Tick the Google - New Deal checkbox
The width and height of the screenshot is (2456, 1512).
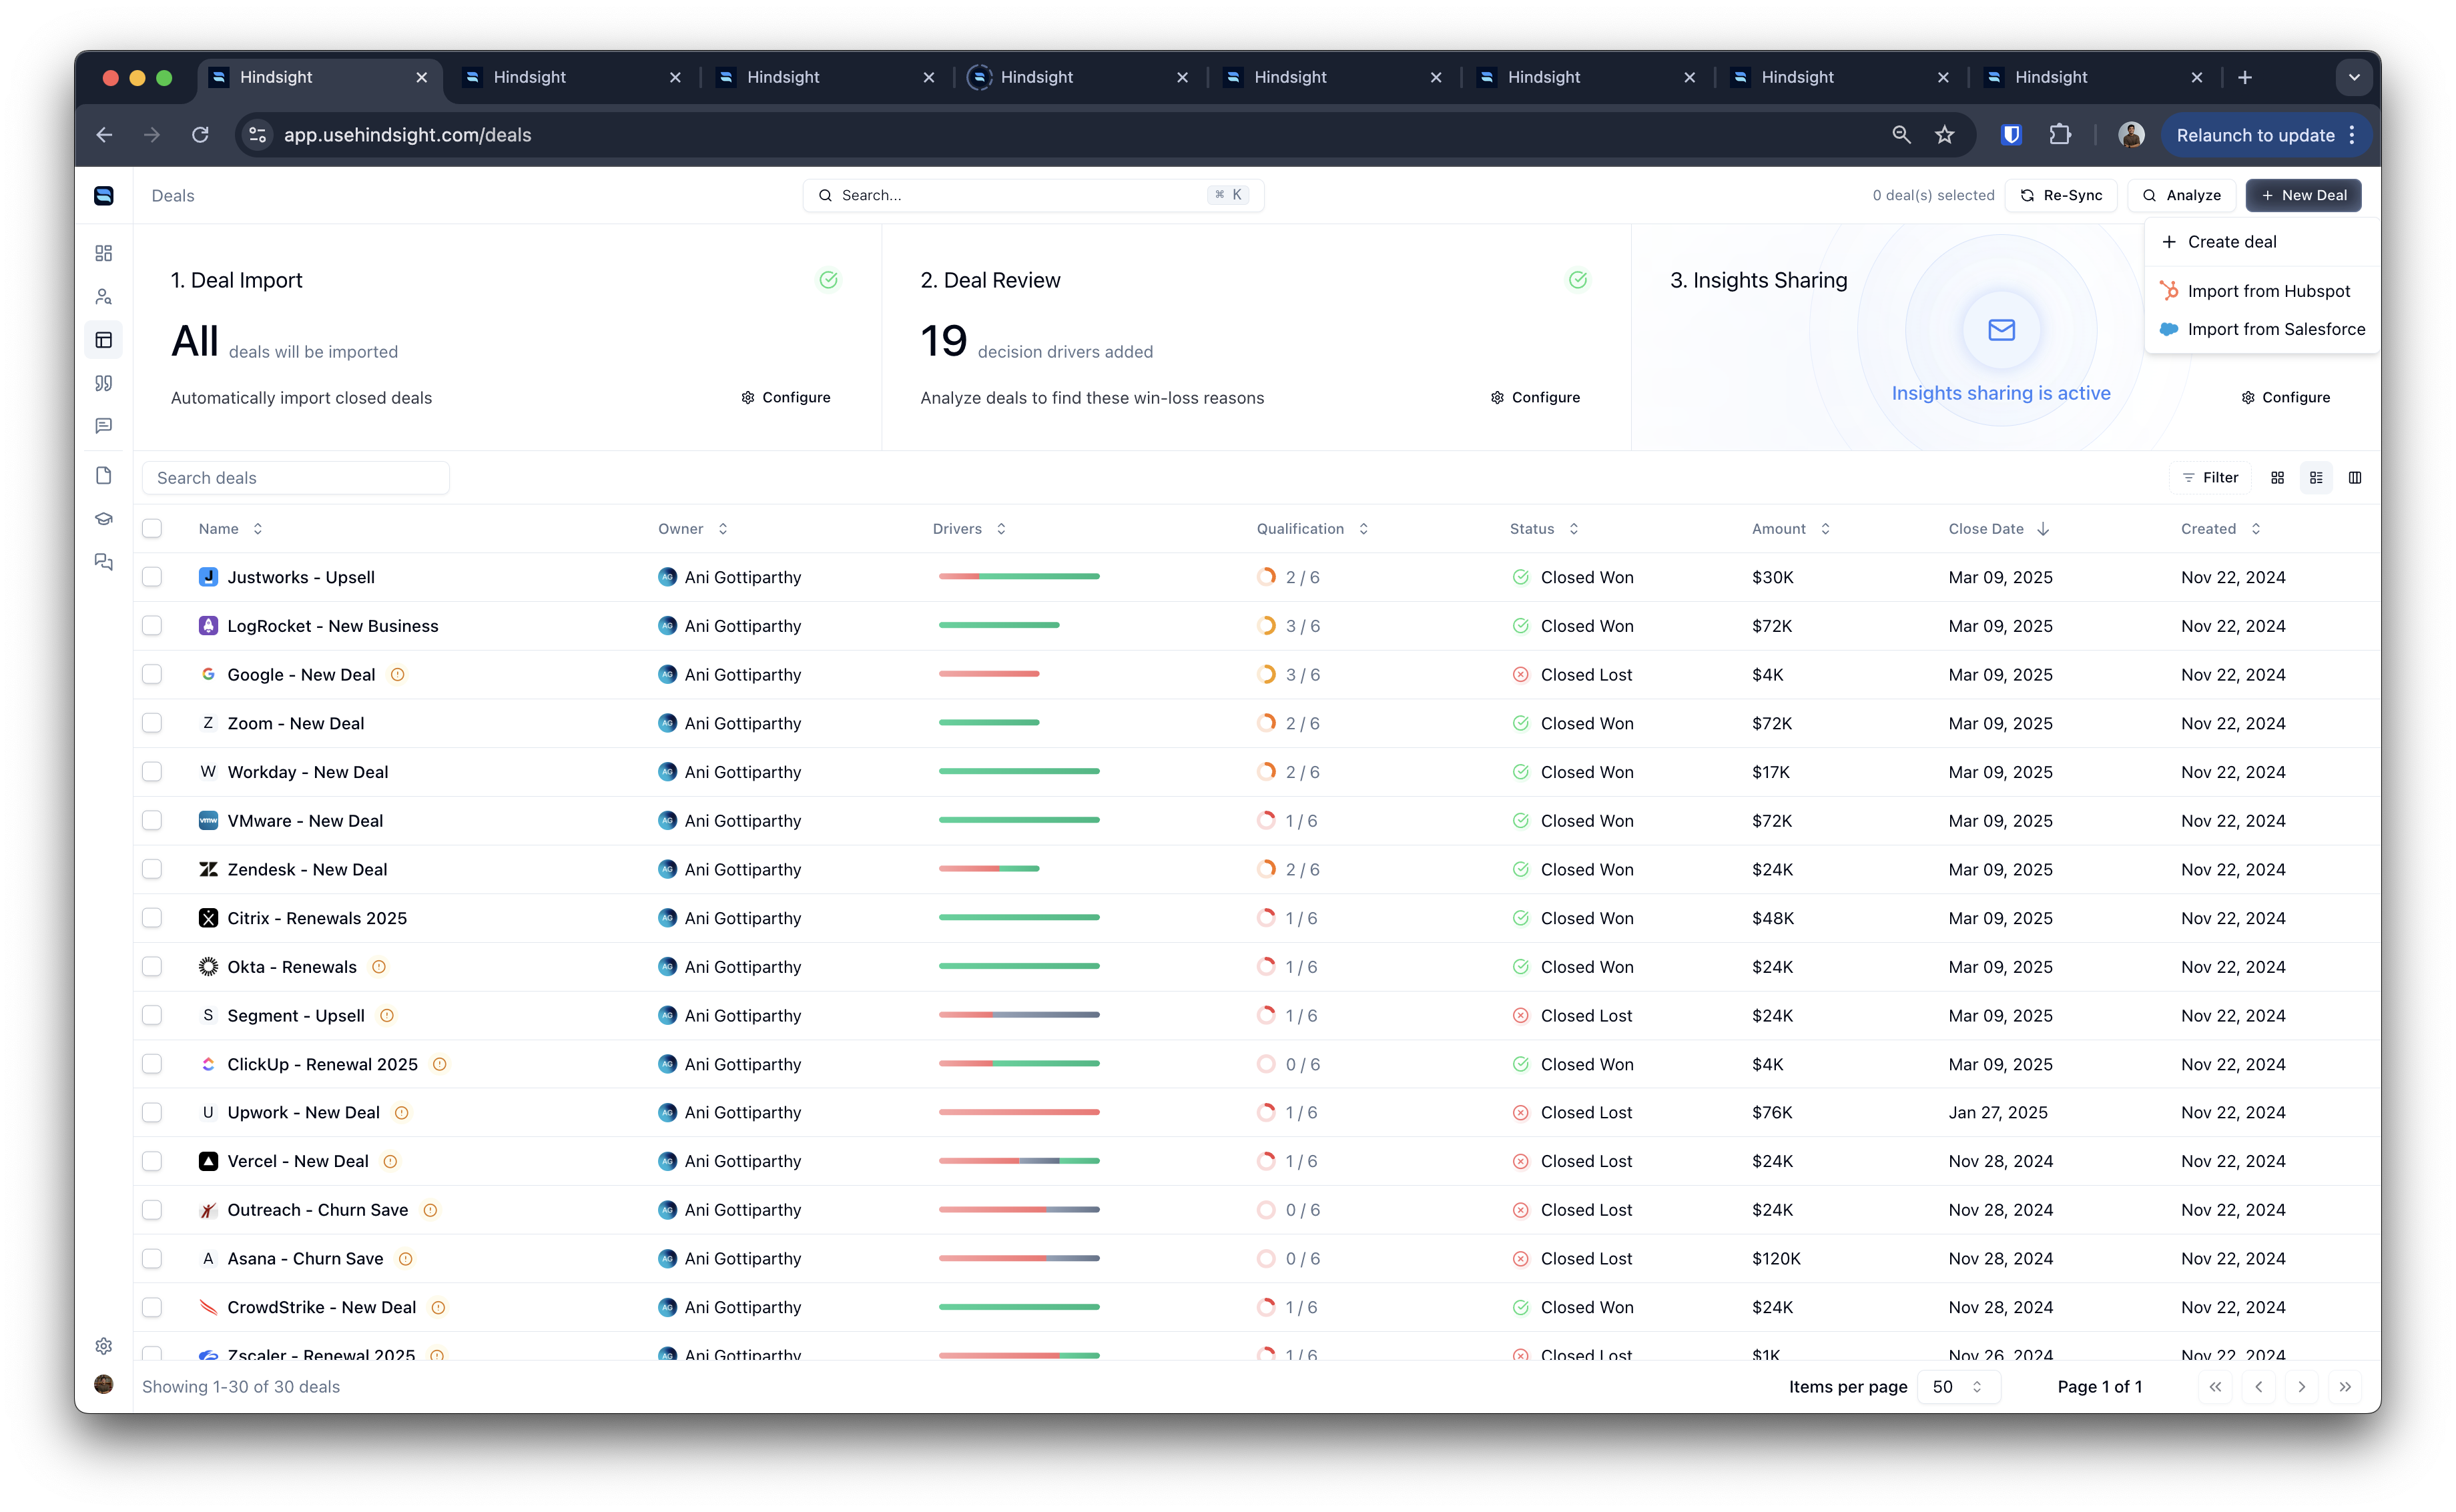coord(152,675)
